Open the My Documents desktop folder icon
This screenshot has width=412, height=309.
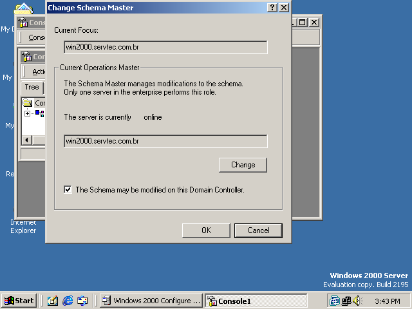tap(24, 9)
